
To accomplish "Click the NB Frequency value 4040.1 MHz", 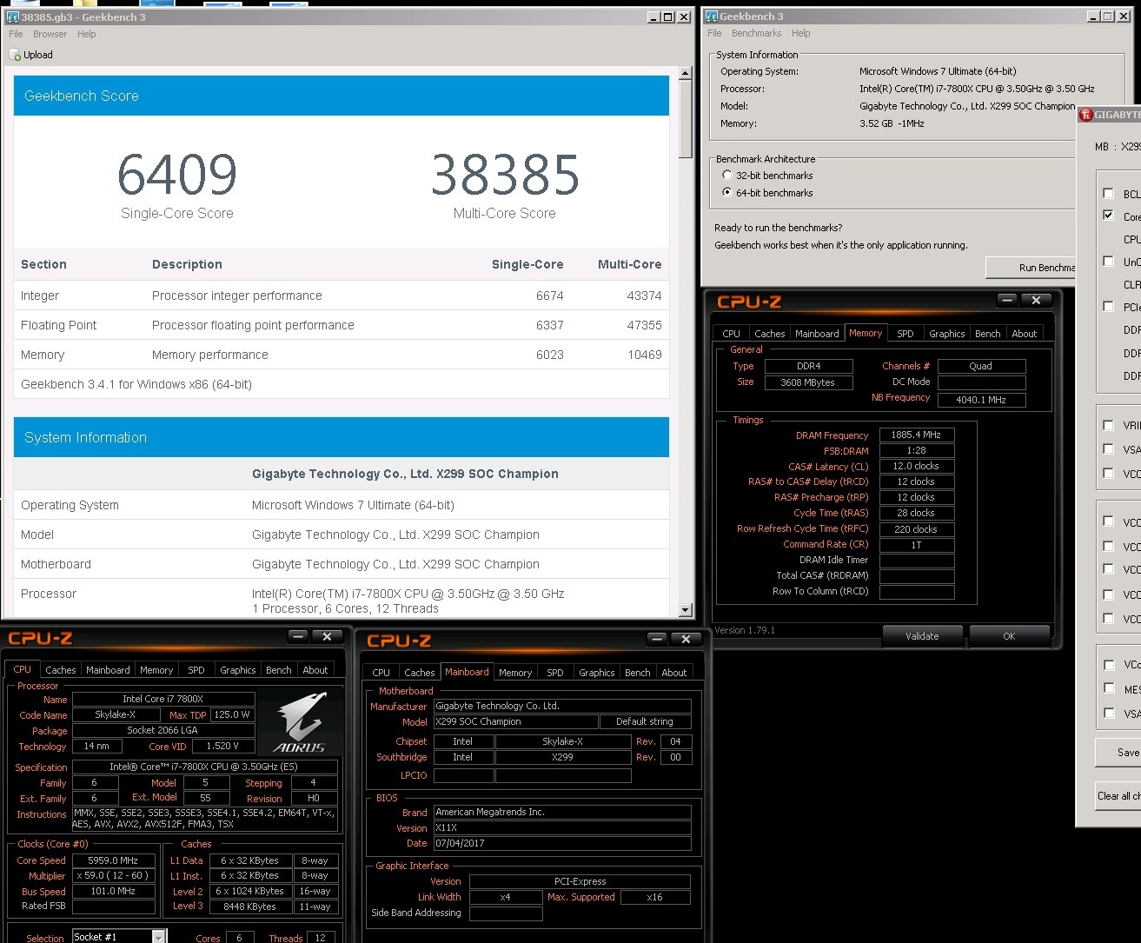I will pos(981,400).
